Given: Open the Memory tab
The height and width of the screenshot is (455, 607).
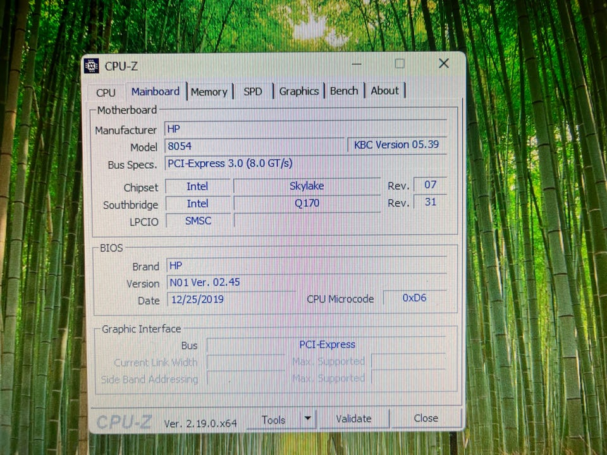Looking at the screenshot, I should tap(209, 92).
